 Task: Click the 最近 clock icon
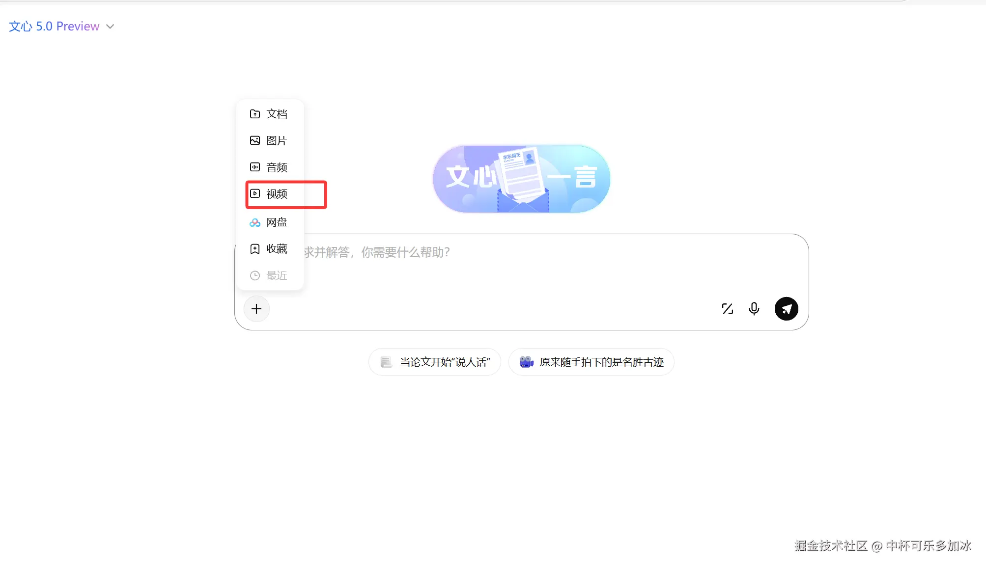point(254,275)
